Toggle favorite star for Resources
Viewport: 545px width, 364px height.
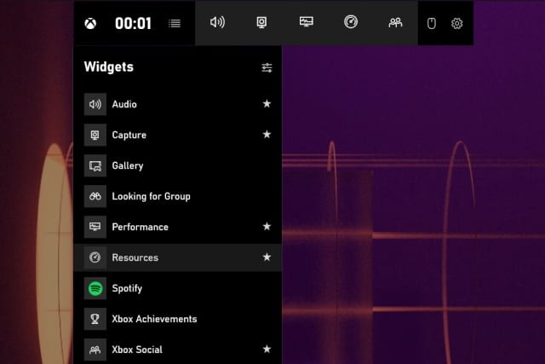[x=267, y=257]
